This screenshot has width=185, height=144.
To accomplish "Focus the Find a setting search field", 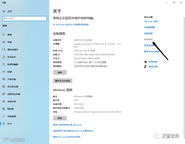I will [x=24, y=18].
